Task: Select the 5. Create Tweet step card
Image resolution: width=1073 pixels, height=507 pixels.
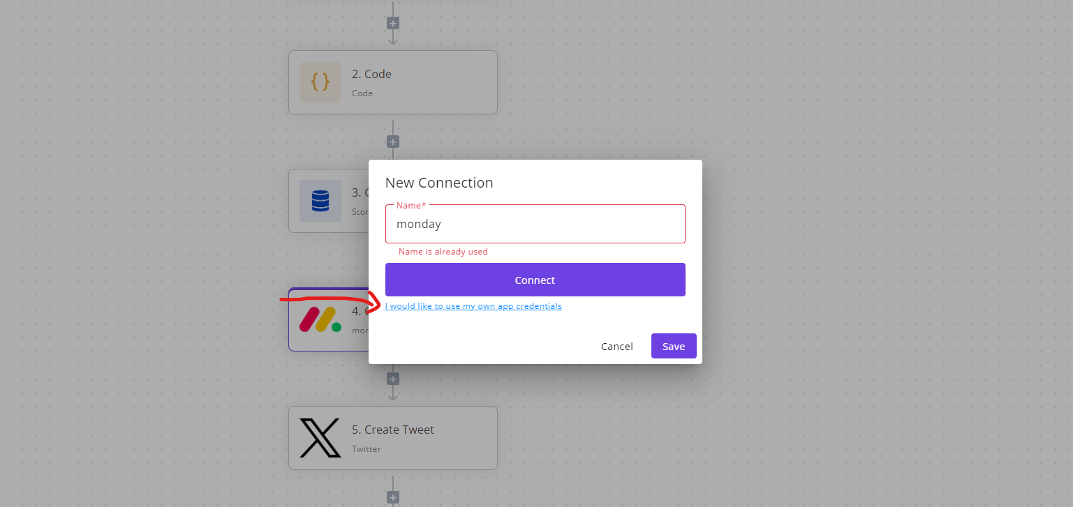Action: coord(393,438)
